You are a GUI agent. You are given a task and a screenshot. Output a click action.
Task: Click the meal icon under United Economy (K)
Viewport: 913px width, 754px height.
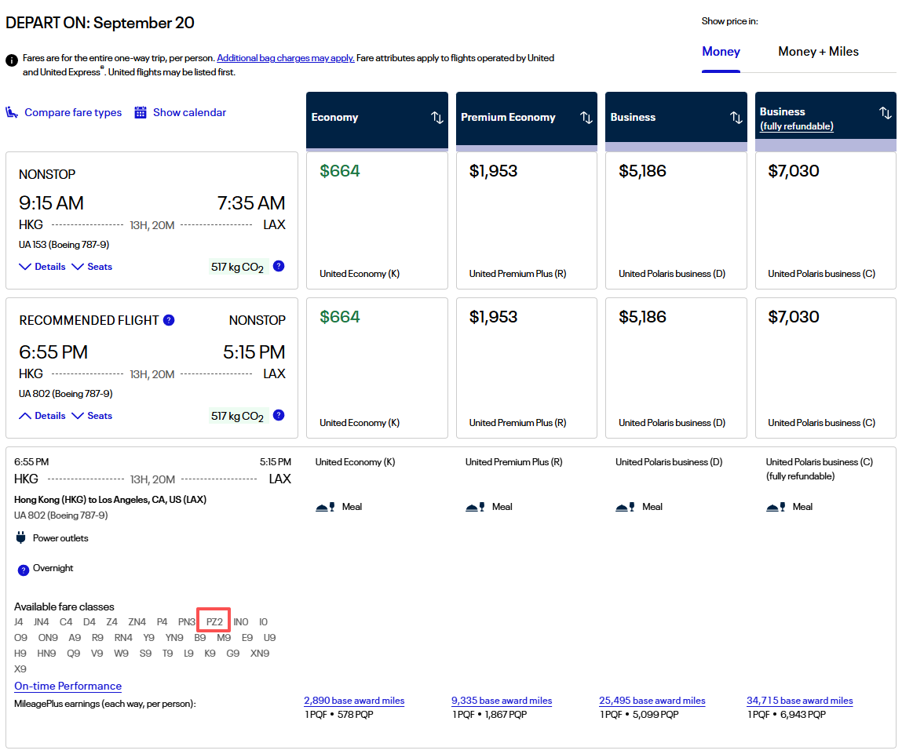[325, 507]
